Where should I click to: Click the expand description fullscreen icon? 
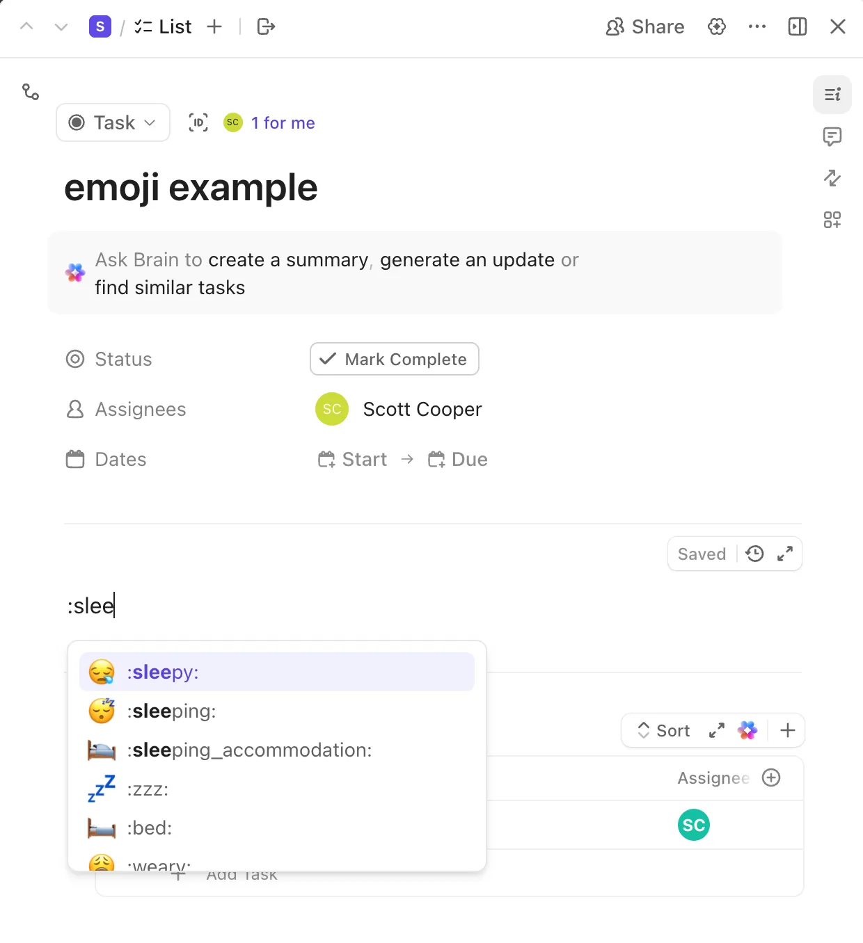(785, 554)
